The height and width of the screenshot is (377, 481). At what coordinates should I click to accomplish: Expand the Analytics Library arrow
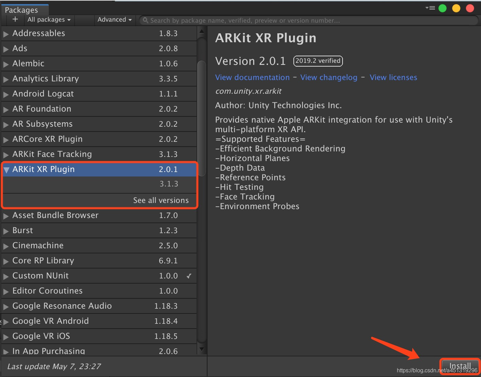click(x=6, y=79)
